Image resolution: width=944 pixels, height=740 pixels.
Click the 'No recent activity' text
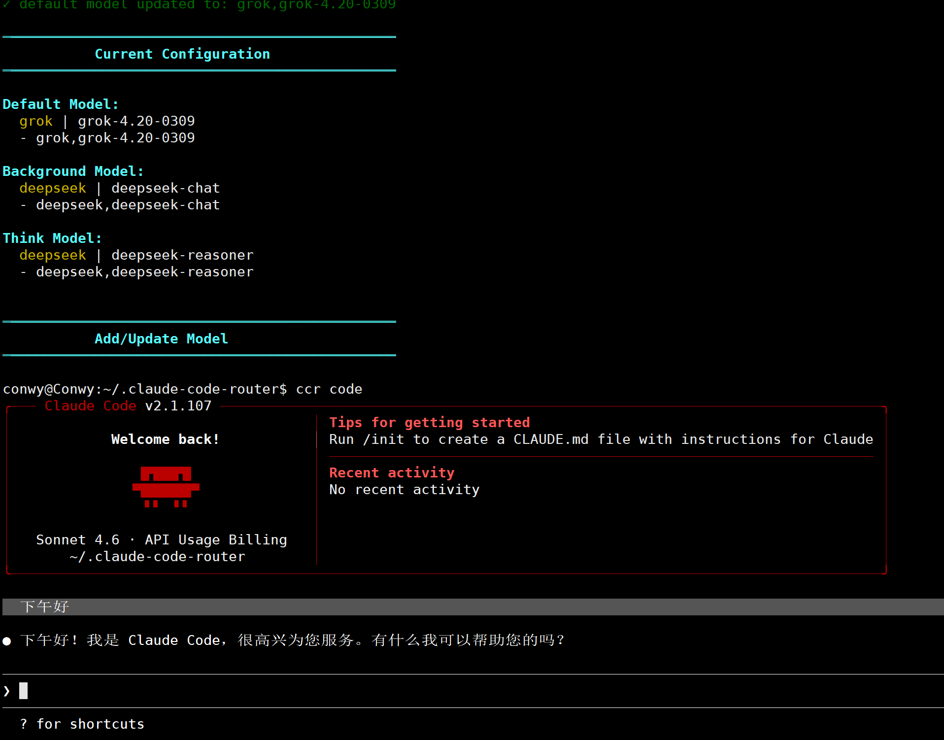(x=405, y=490)
